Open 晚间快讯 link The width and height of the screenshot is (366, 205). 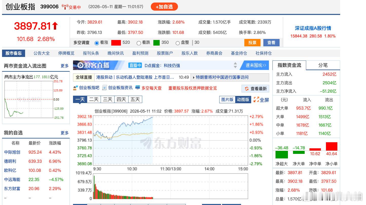point(116,53)
